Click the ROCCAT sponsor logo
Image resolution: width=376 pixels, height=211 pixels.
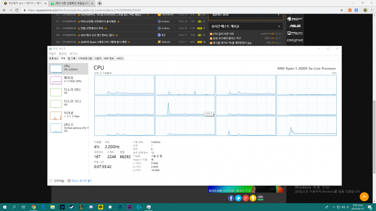295,19
